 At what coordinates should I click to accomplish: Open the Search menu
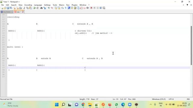(14, 5)
